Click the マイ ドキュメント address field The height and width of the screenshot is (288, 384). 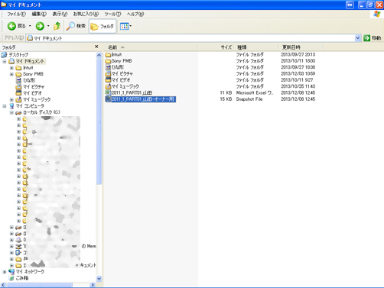click(x=190, y=38)
